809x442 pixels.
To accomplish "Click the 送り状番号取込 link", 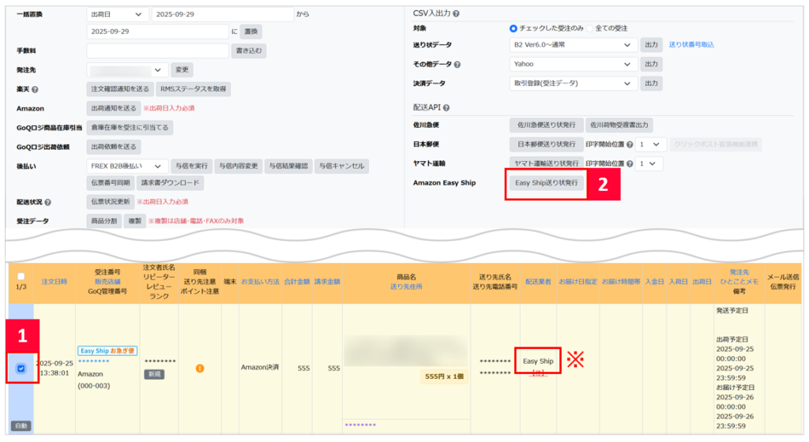I will [691, 45].
